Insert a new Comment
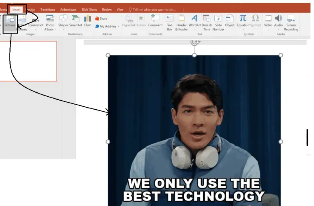 (x=155, y=21)
